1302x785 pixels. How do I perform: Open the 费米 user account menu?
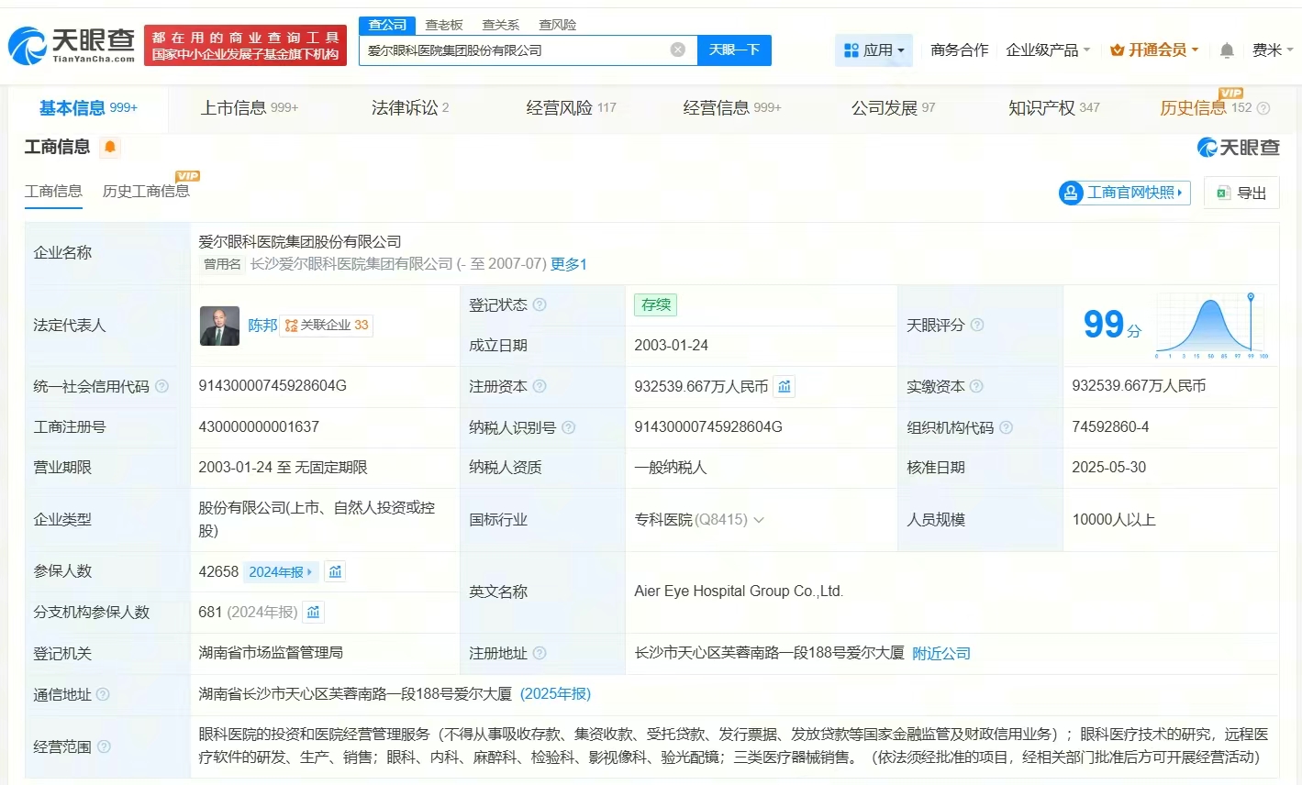click(x=1273, y=50)
